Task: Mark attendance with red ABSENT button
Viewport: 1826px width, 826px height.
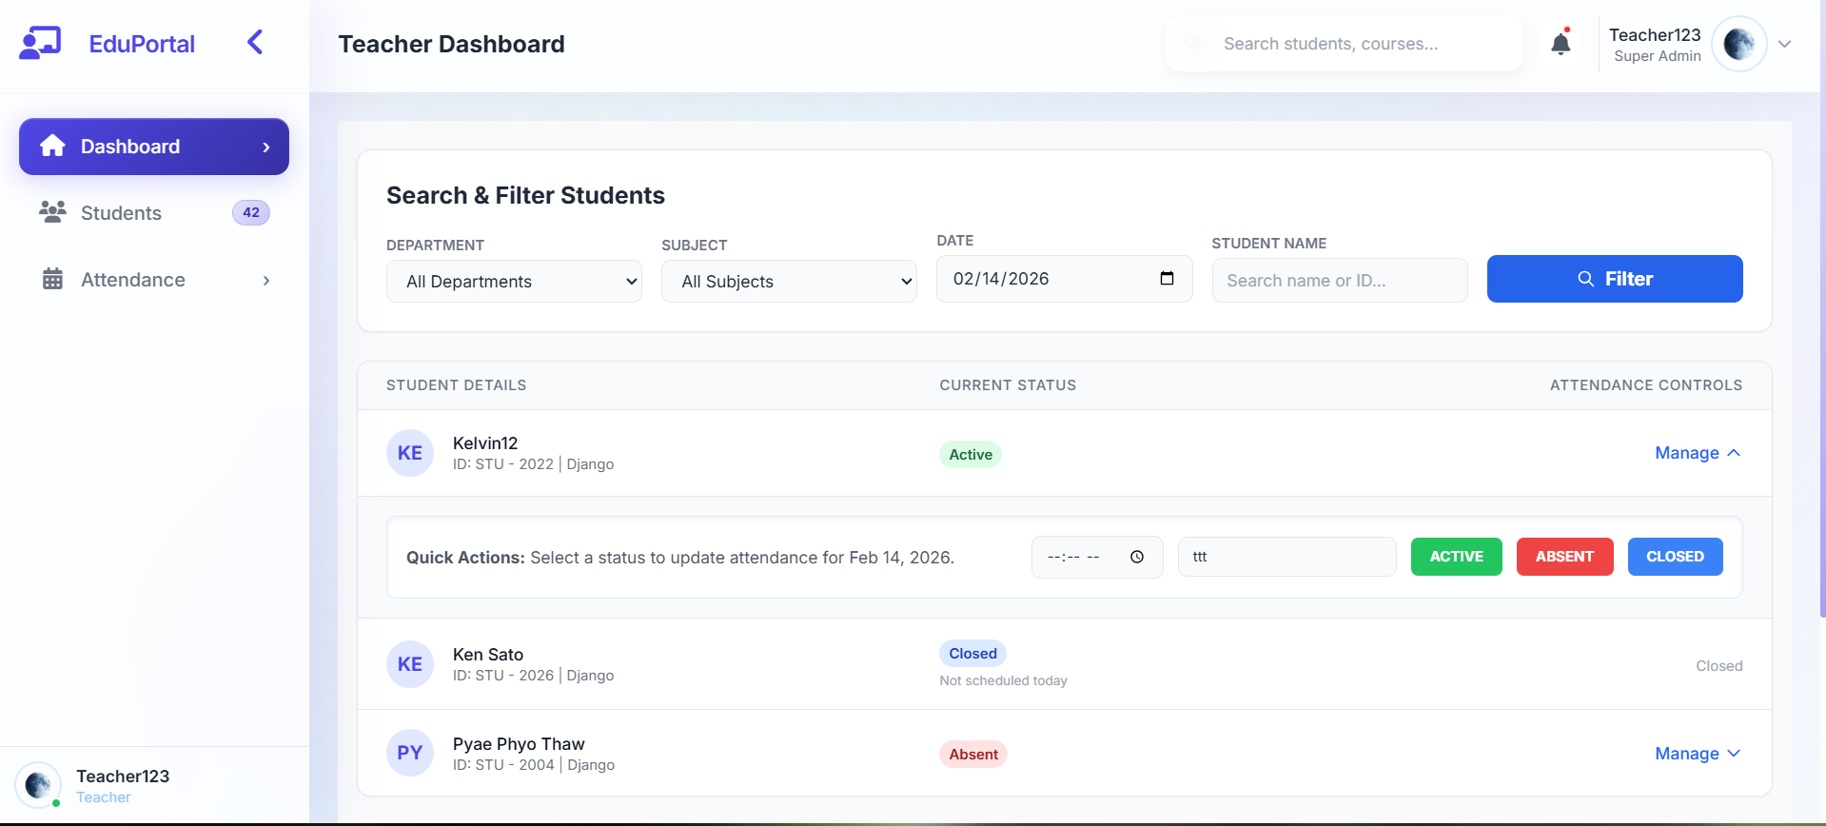Action: [x=1565, y=557]
